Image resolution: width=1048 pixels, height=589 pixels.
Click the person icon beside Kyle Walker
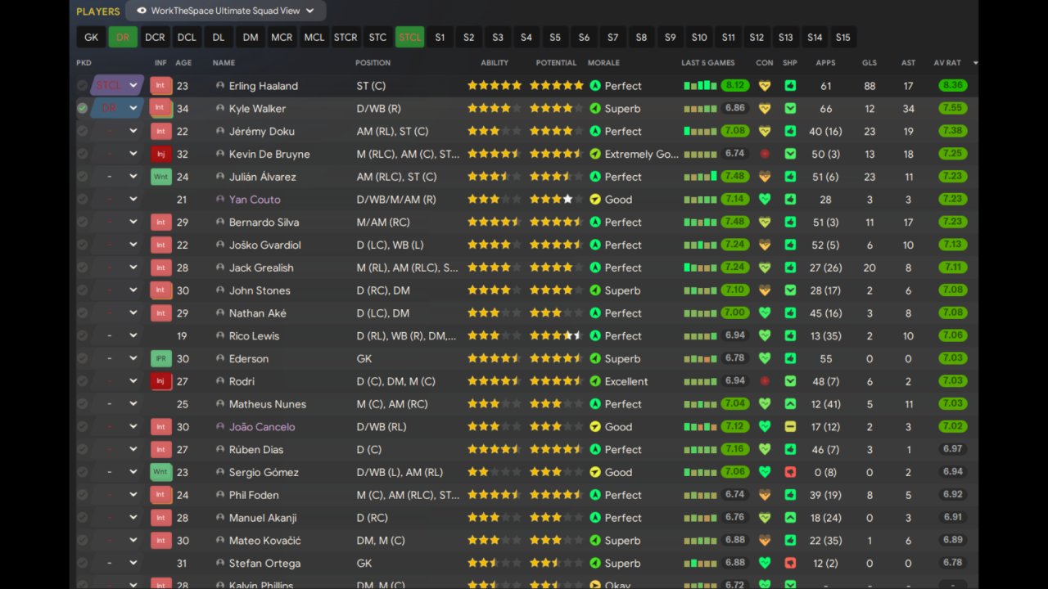(x=220, y=108)
